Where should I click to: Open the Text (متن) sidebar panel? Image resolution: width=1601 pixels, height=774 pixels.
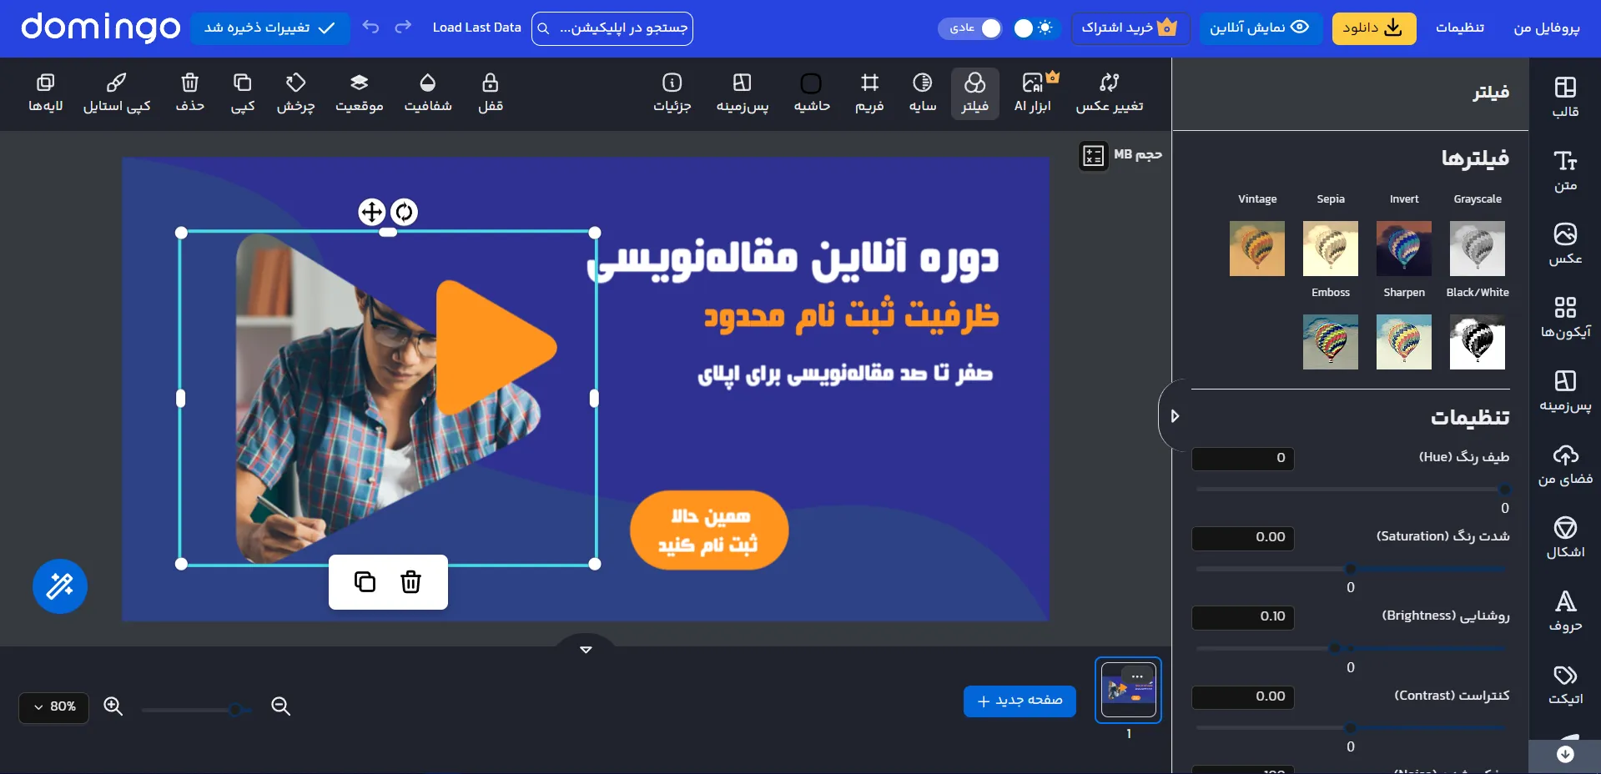pos(1565,170)
